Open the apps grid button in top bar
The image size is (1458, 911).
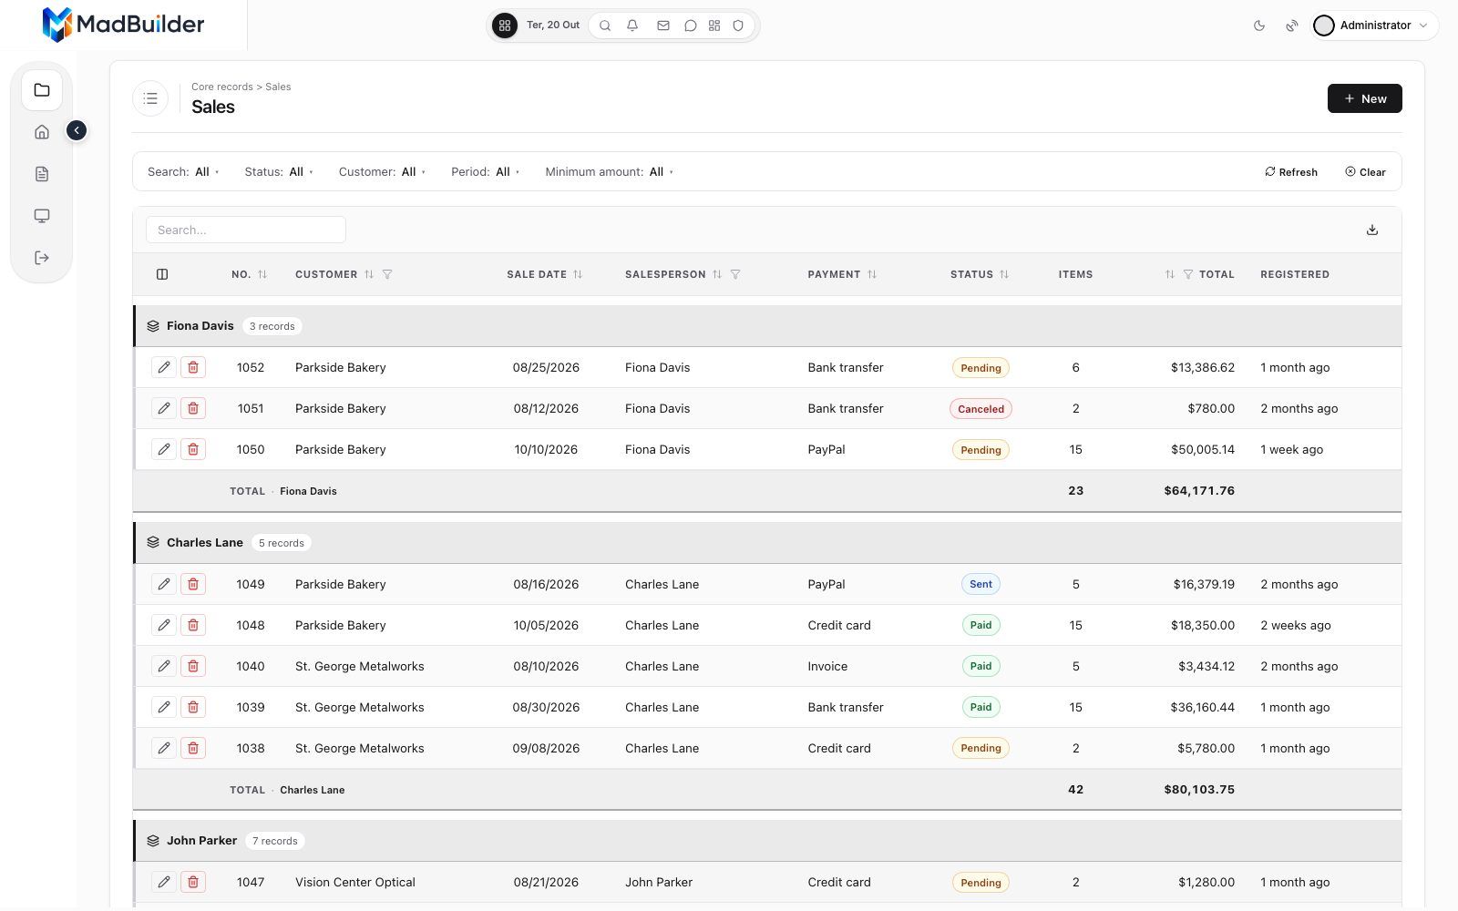click(505, 26)
